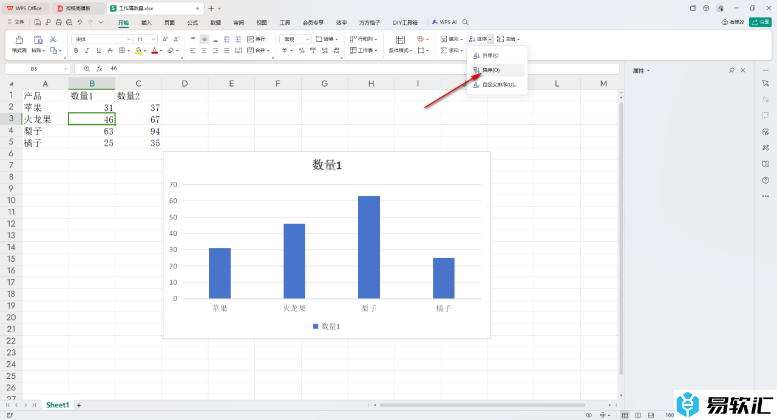This screenshot has width=777, height=420.
Task: Click the Save icon in quick toolbar
Action: click(38, 22)
